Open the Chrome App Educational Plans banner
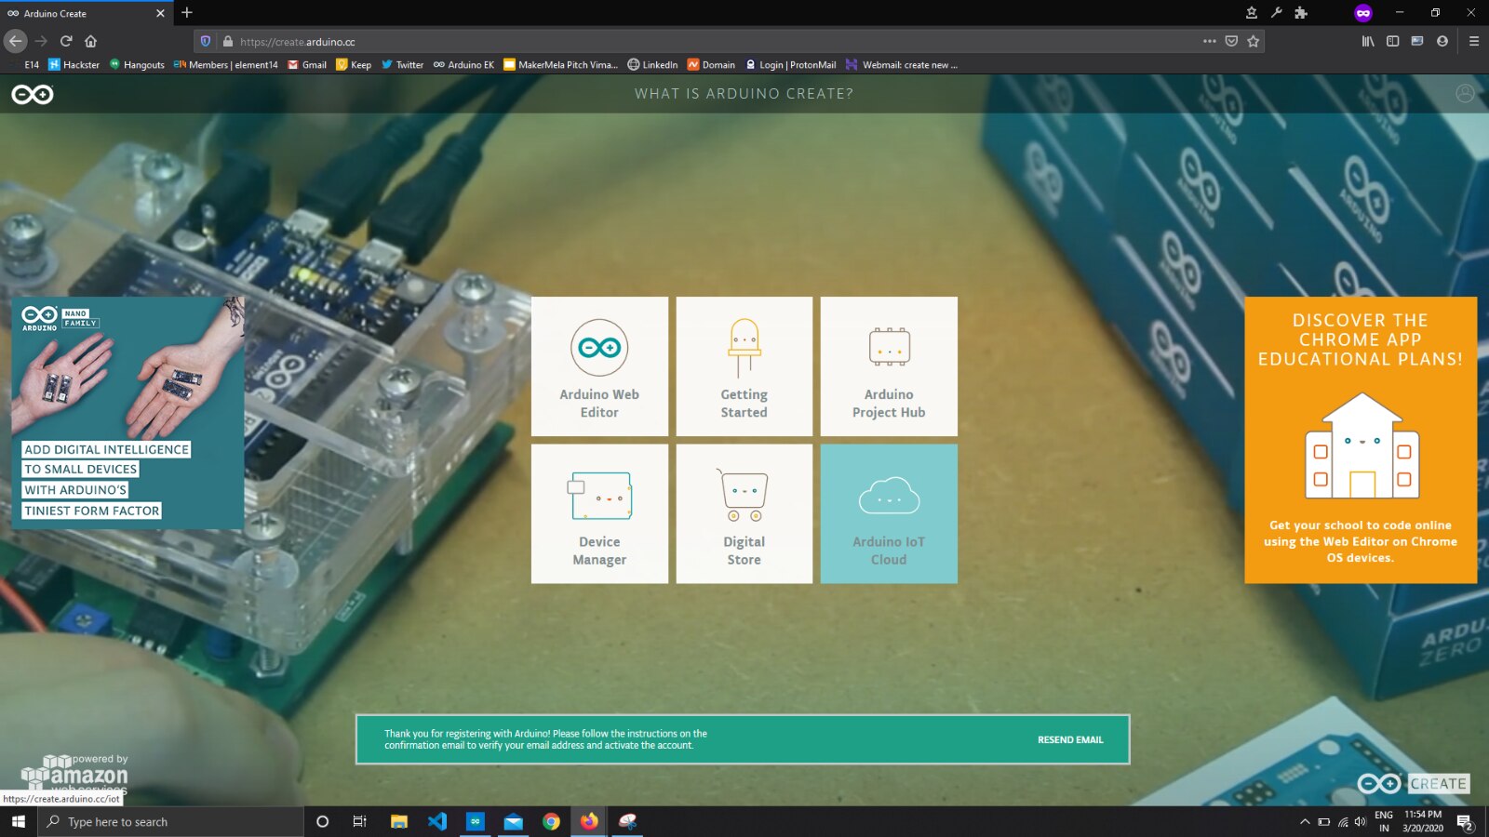Image resolution: width=1489 pixels, height=837 pixels. tap(1361, 440)
